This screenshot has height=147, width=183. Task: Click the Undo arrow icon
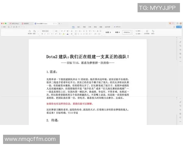click(19, 27)
